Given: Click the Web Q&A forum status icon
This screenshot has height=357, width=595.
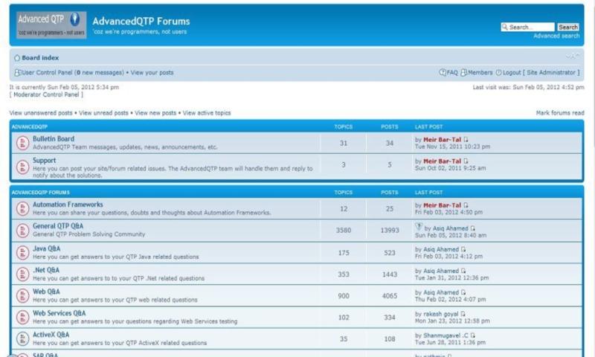Looking at the screenshot, I should click(x=22, y=296).
